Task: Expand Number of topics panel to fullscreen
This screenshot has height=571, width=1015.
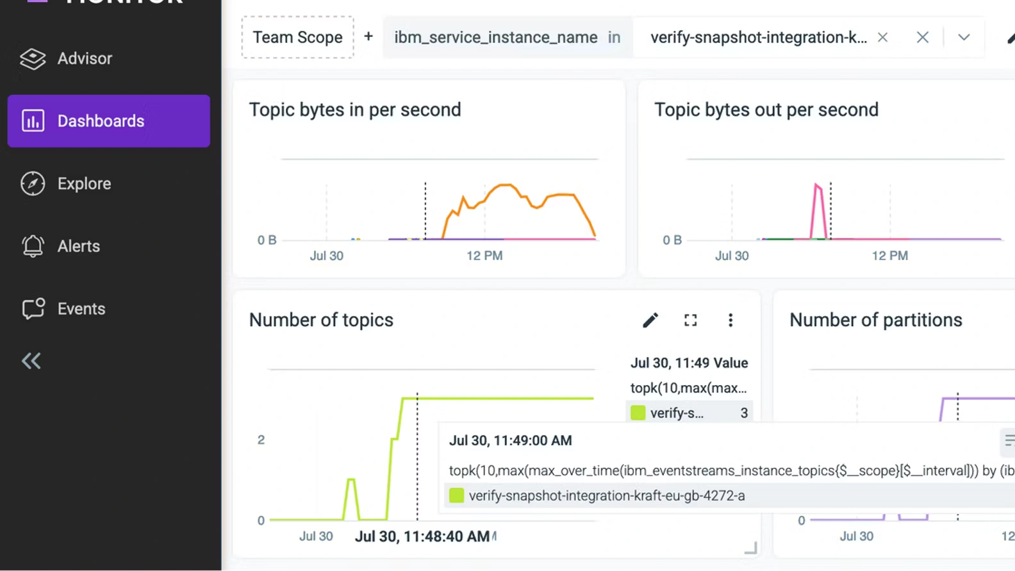Action: pos(690,320)
